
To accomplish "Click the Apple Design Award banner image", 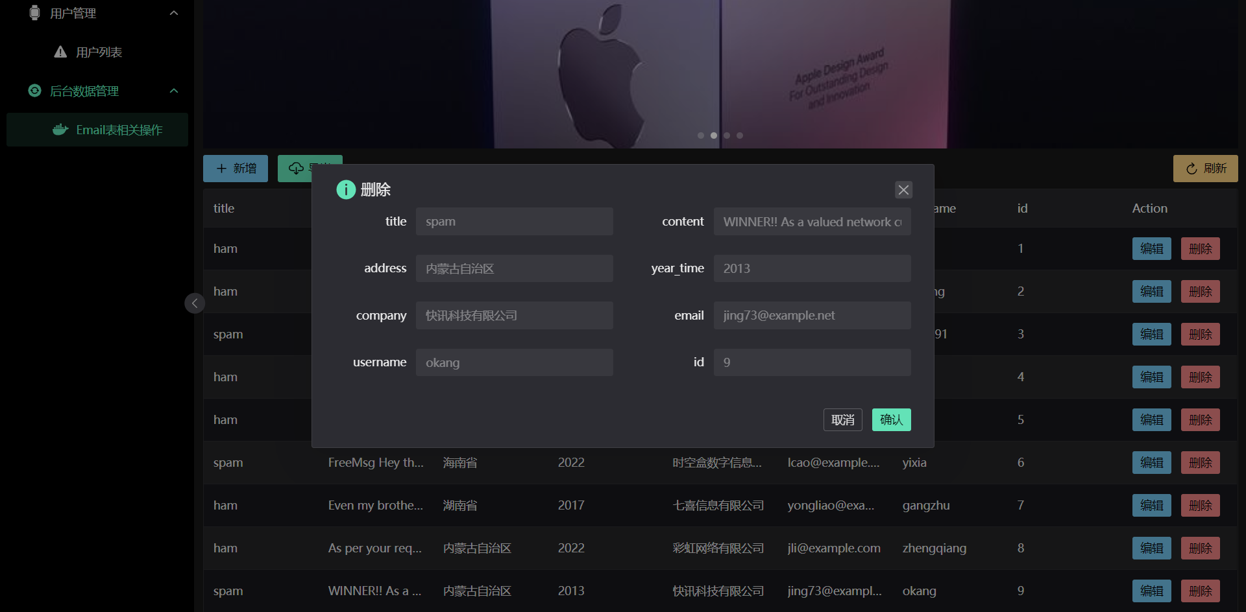I will point(720,74).
